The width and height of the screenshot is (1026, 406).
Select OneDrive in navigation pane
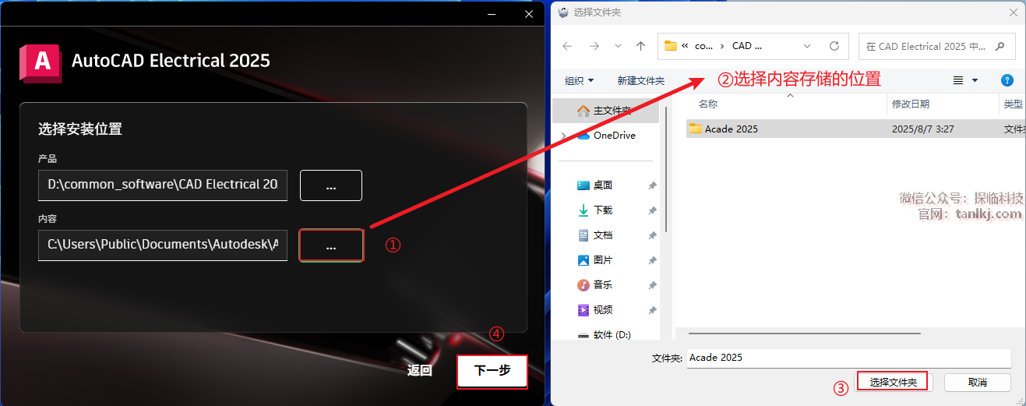click(614, 136)
